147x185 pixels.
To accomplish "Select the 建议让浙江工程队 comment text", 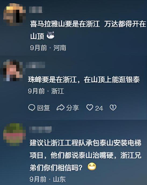I will [85, 155].
